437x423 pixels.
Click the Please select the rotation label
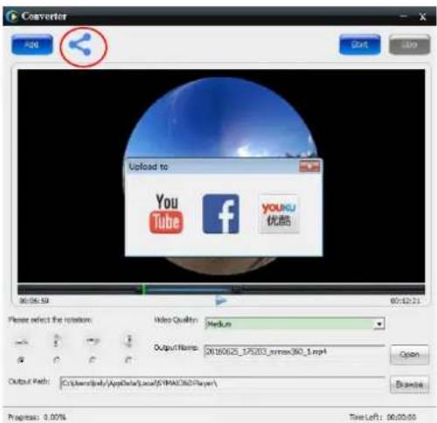tap(50, 320)
